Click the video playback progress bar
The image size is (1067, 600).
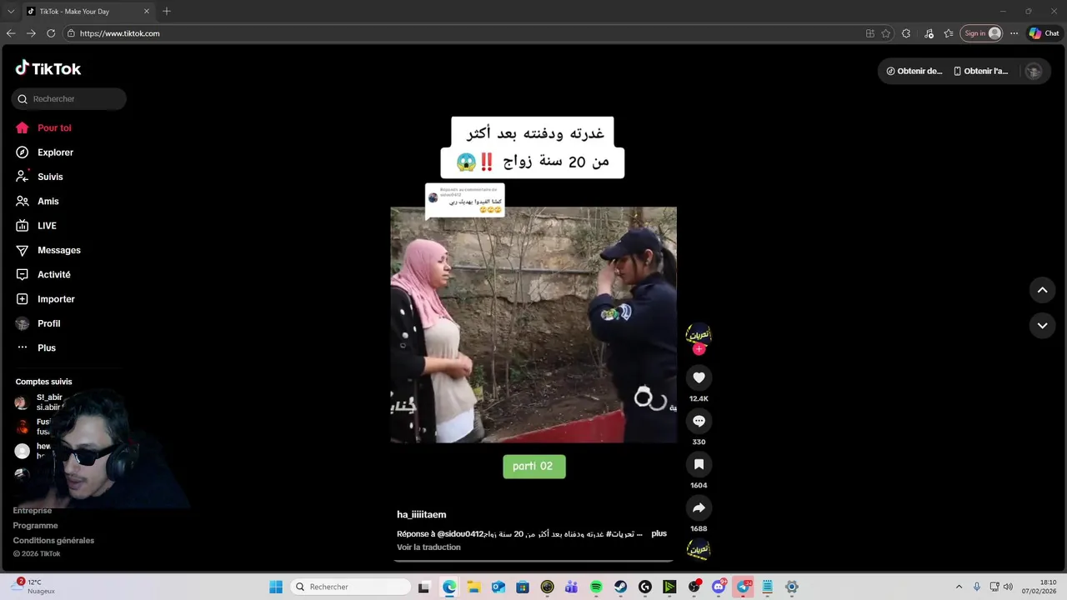pyautogui.click(x=533, y=561)
